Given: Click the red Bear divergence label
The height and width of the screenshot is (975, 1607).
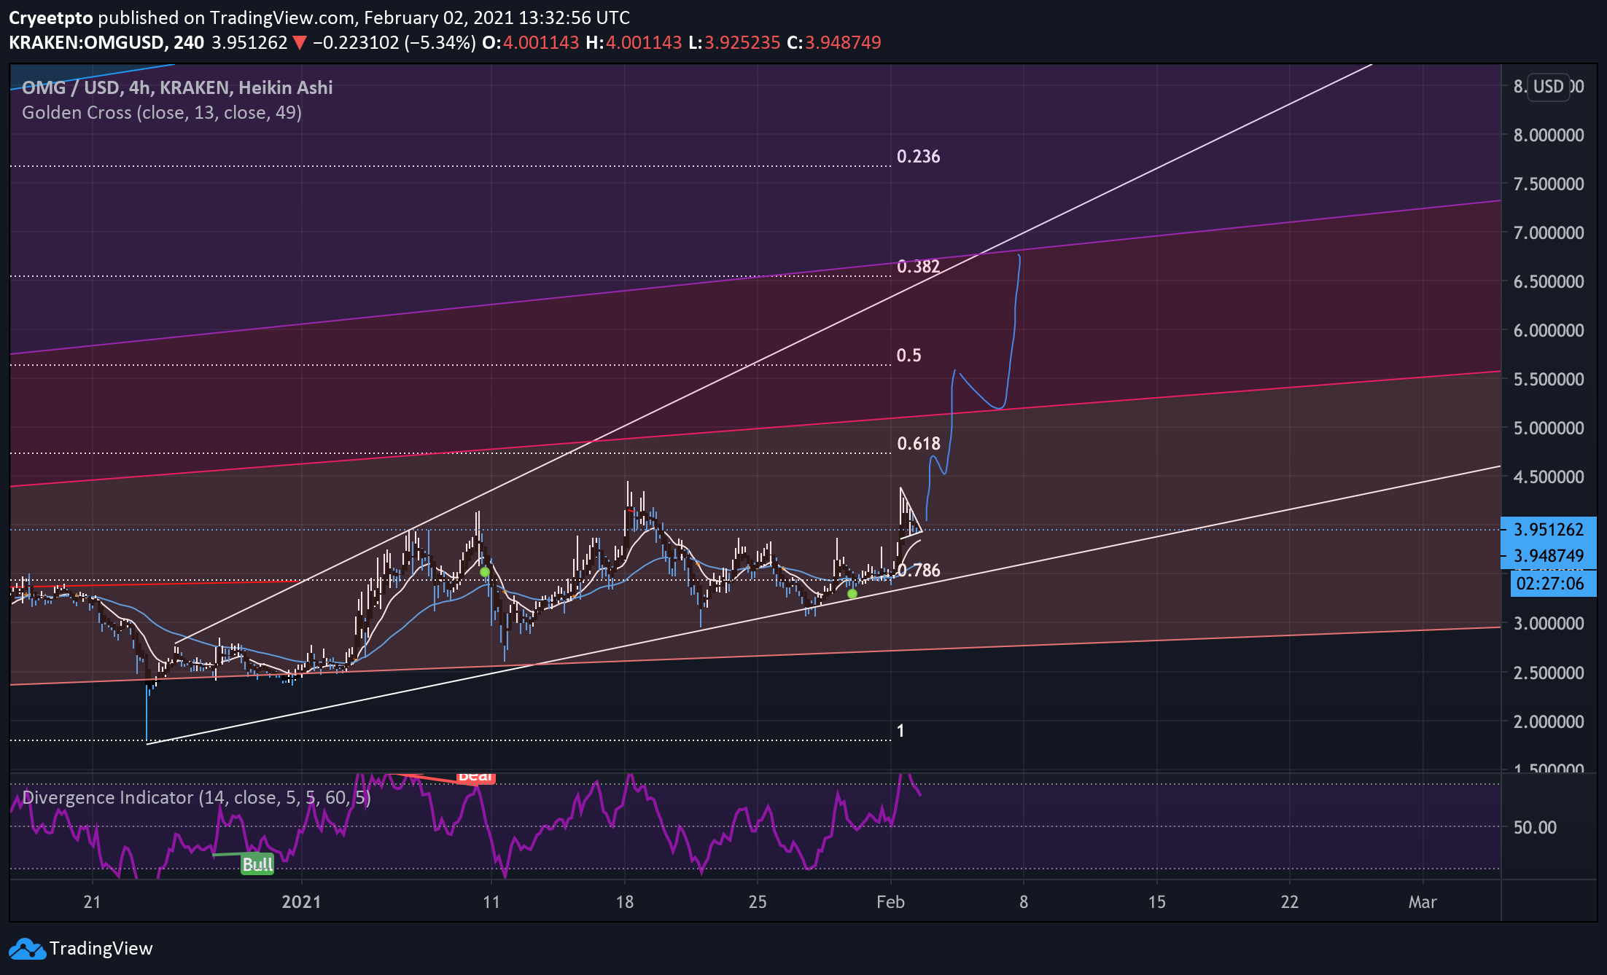Looking at the screenshot, I should 475,777.
